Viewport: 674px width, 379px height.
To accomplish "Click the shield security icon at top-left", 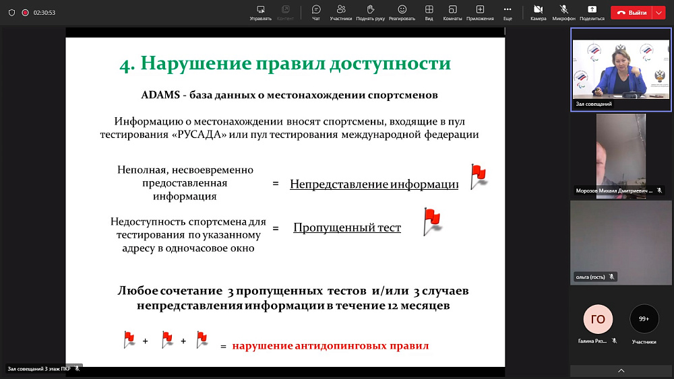I will tap(11, 12).
